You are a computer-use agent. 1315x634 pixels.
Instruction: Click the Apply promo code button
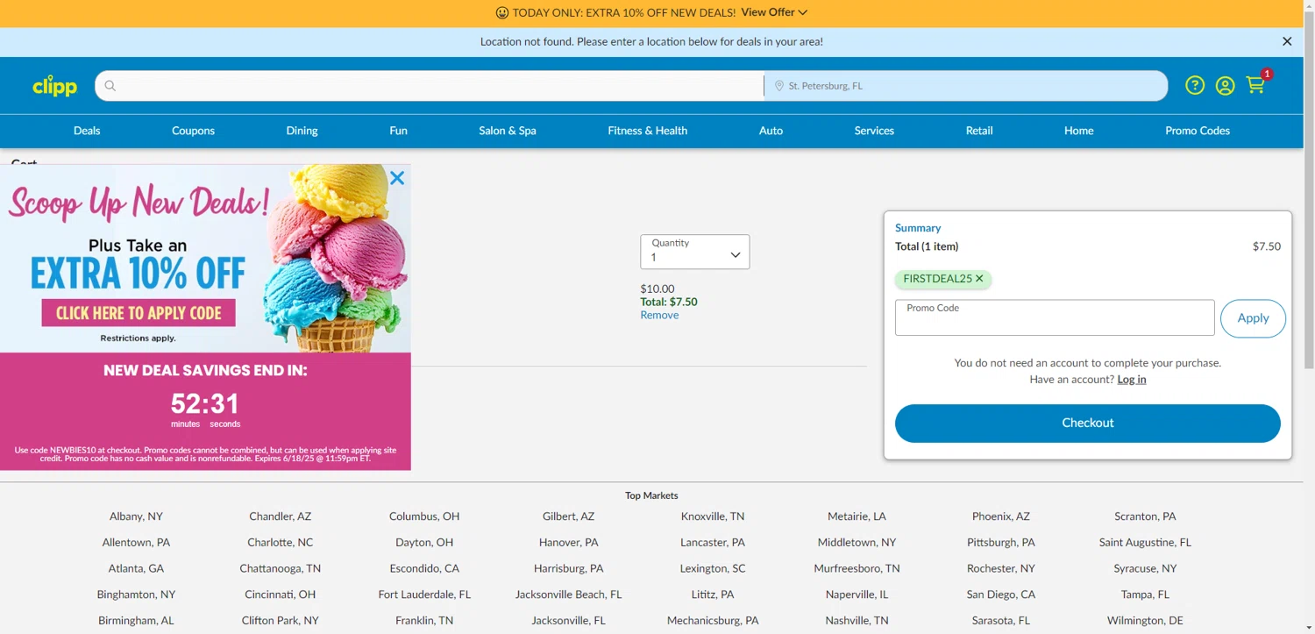click(x=1253, y=318)
